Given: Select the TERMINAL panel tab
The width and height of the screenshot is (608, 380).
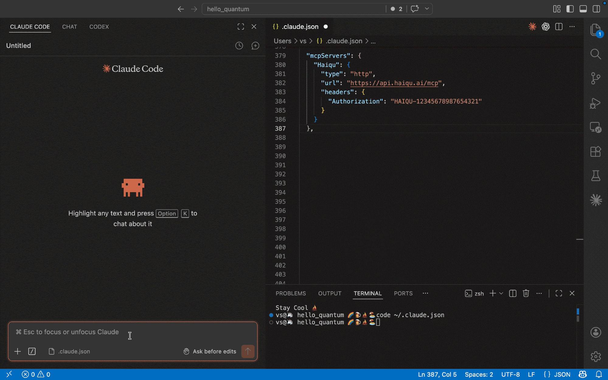Looking at the screenshot, I should tap(367, 293).
